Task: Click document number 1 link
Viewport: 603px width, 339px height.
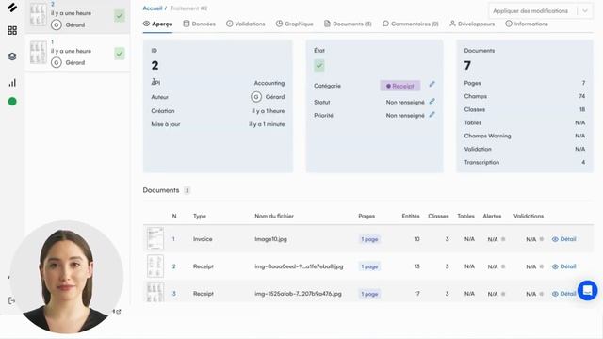Action: click(173, 239)
